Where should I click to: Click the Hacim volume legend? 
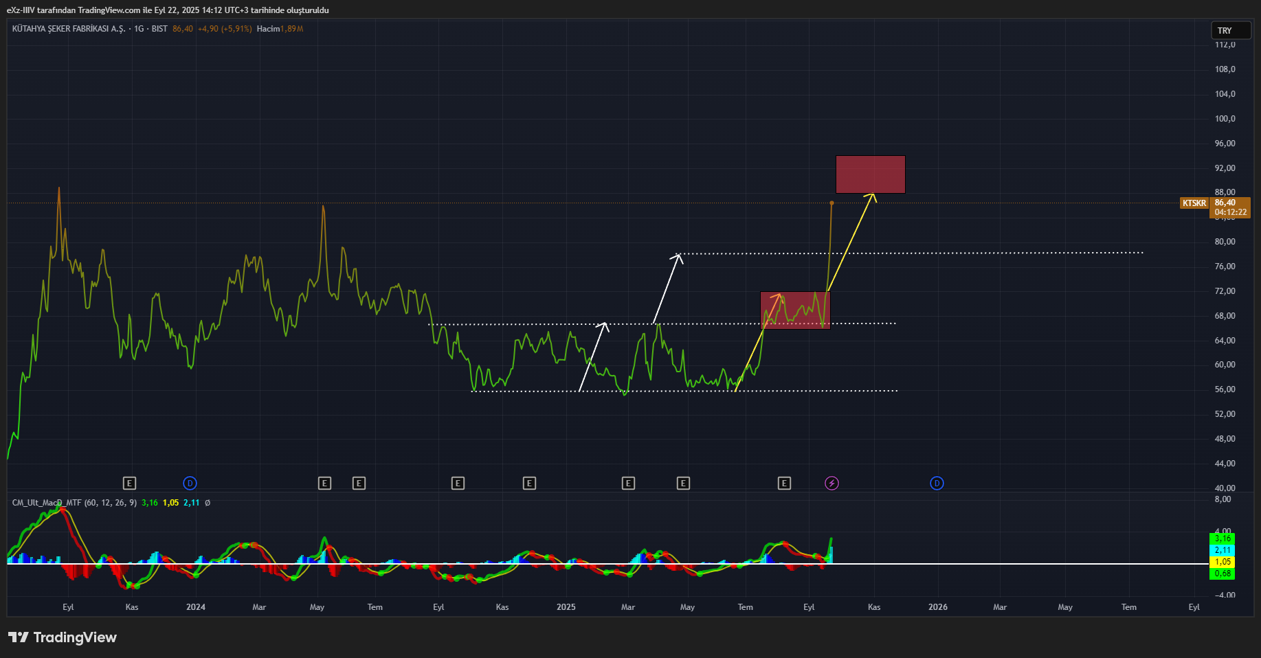280,29
